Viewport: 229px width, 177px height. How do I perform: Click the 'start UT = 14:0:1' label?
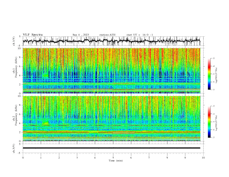click(139, 35)
